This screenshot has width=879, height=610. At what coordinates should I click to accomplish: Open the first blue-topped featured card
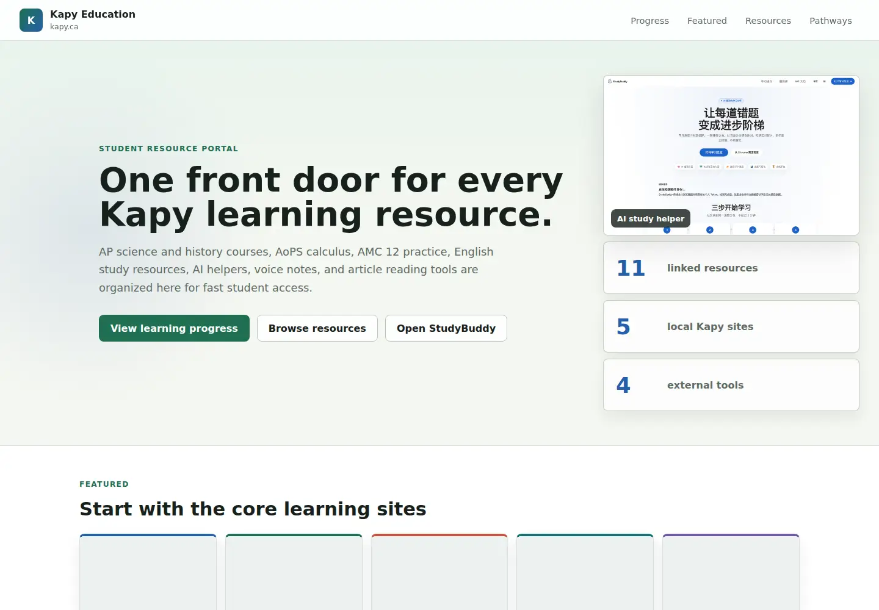point(148,572)
